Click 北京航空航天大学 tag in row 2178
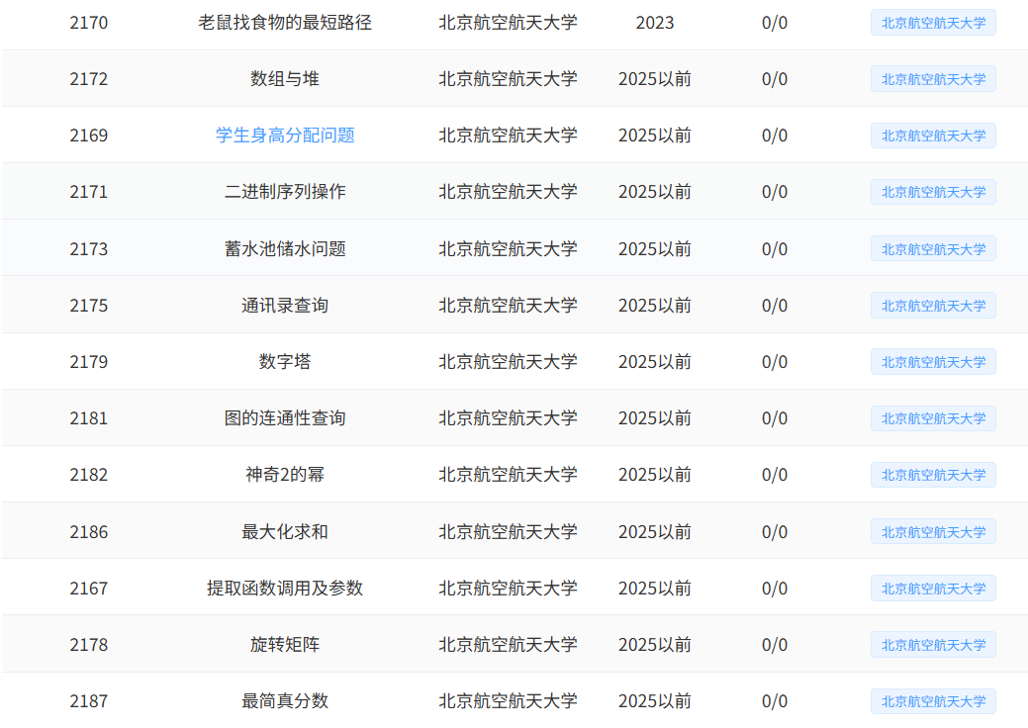1028x728 pixels. coord(933,644)
